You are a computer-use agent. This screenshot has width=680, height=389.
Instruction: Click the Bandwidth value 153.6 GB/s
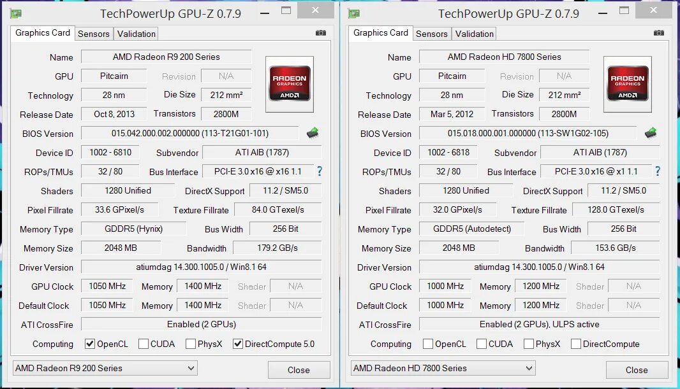[616, 248]
